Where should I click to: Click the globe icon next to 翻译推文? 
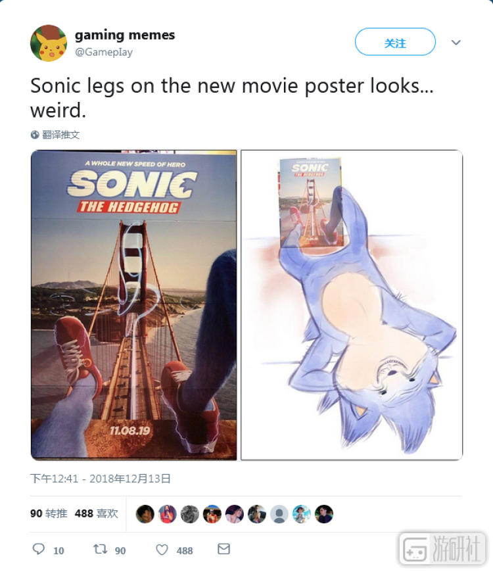pyautogui.click(x=35, y=135)
